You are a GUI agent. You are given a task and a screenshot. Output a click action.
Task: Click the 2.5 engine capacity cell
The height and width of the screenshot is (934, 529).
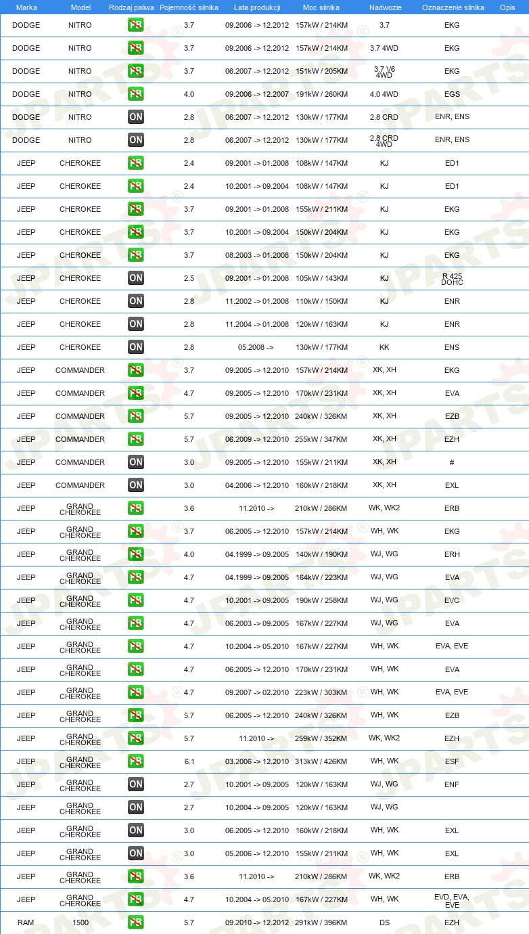[x=189, y=278]
